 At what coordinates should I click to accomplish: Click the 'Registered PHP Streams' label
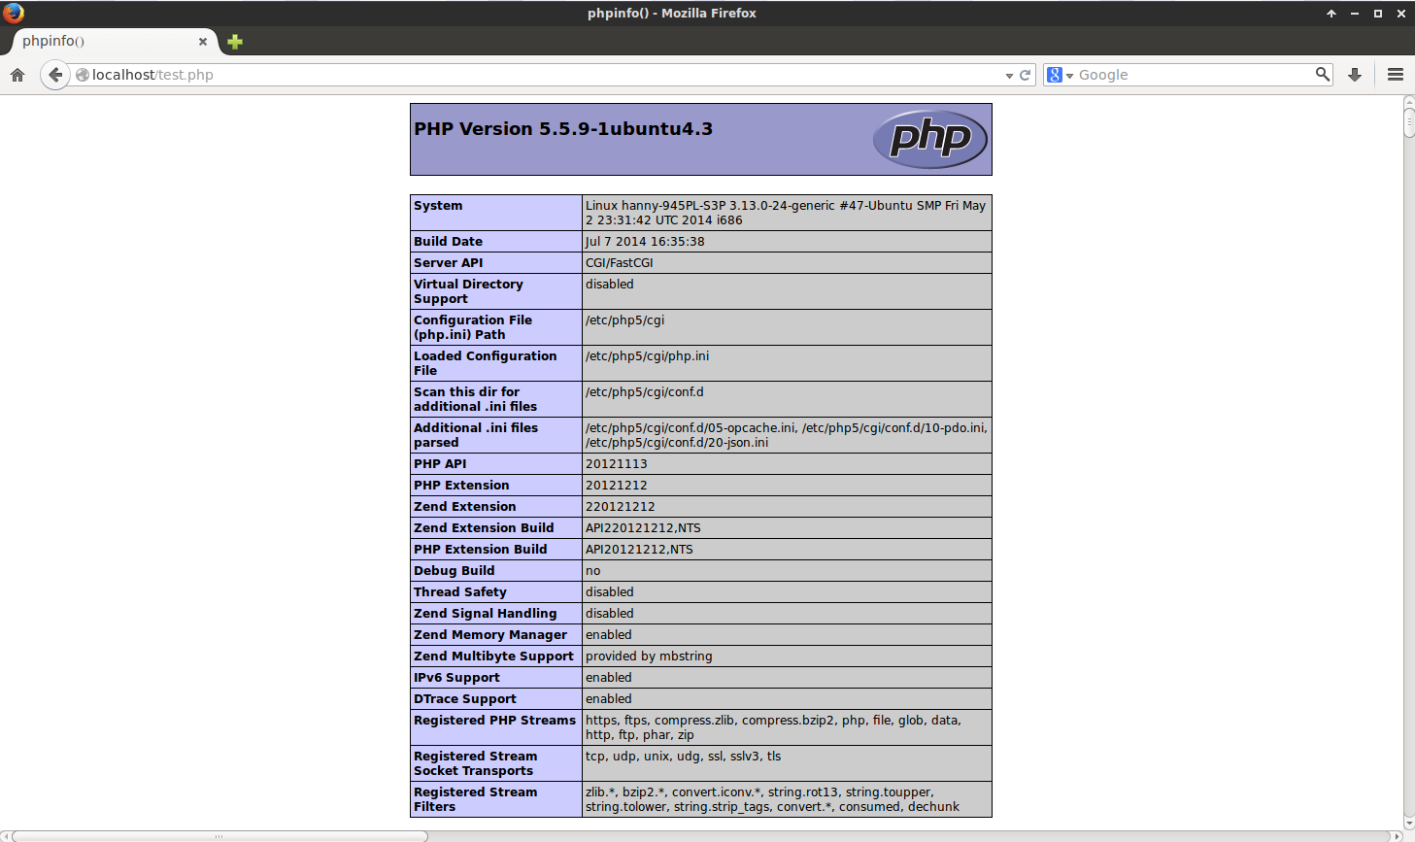coord(494,721)
